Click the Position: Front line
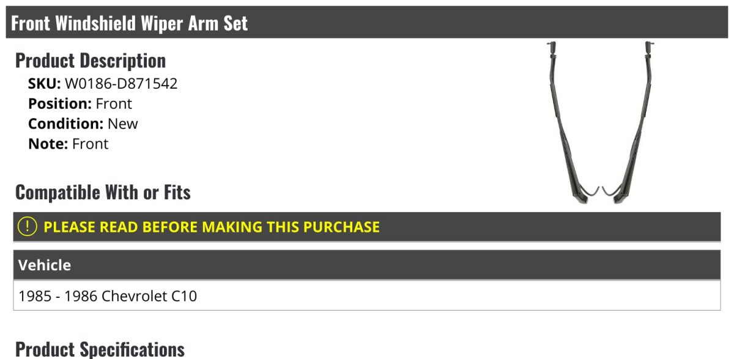Image resolution: width=734 pixels, height=359 pixels. (80, 104)
